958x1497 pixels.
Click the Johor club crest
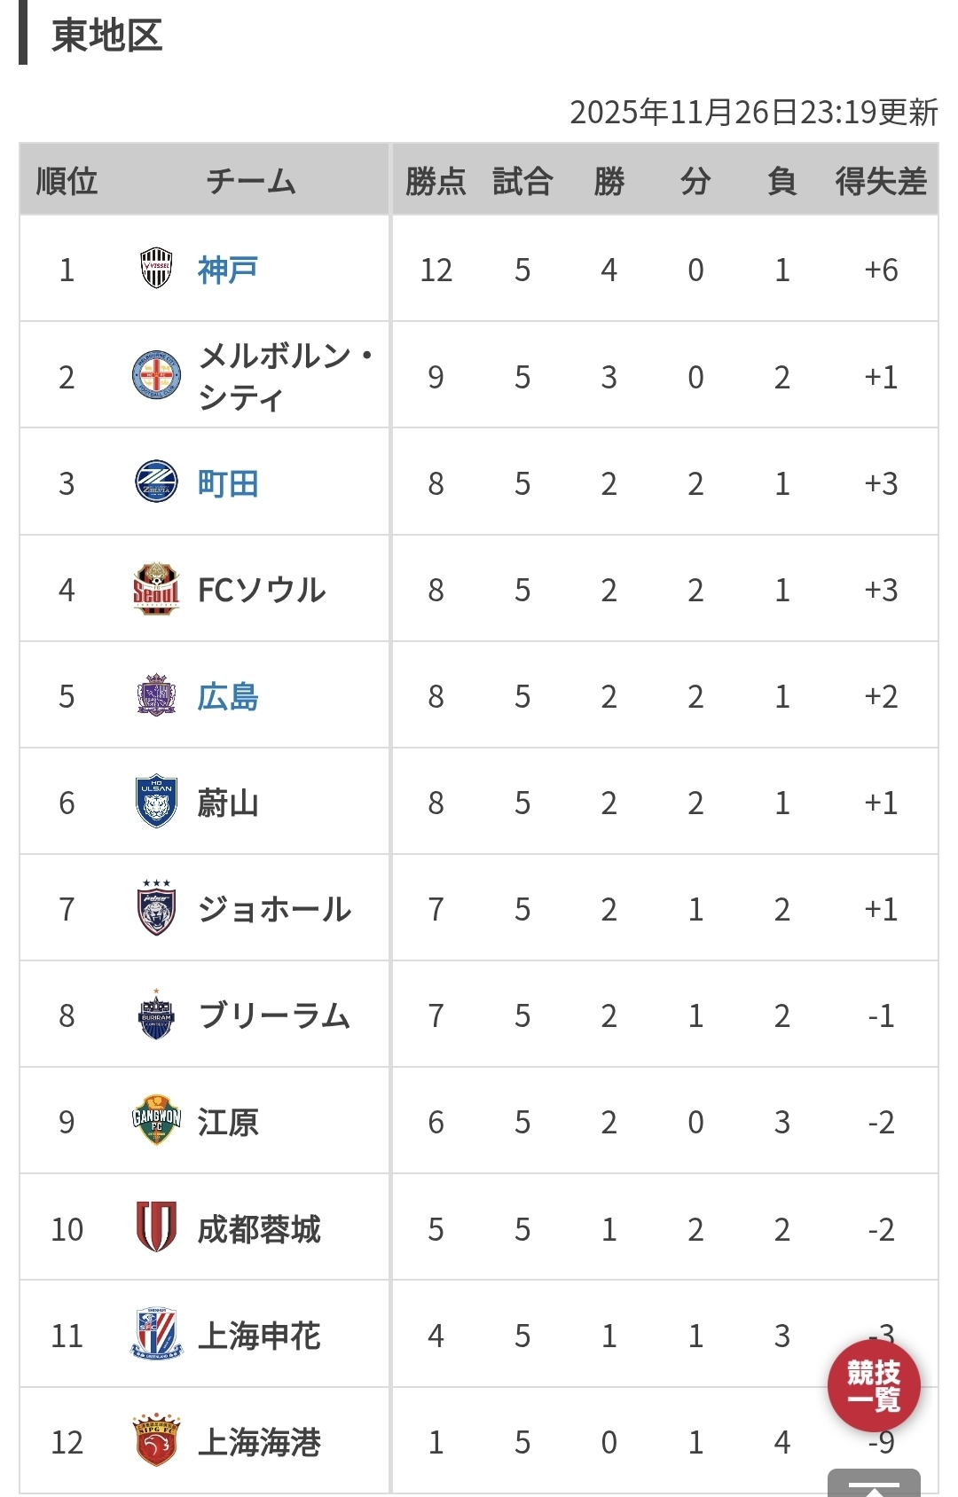(156, 908)
